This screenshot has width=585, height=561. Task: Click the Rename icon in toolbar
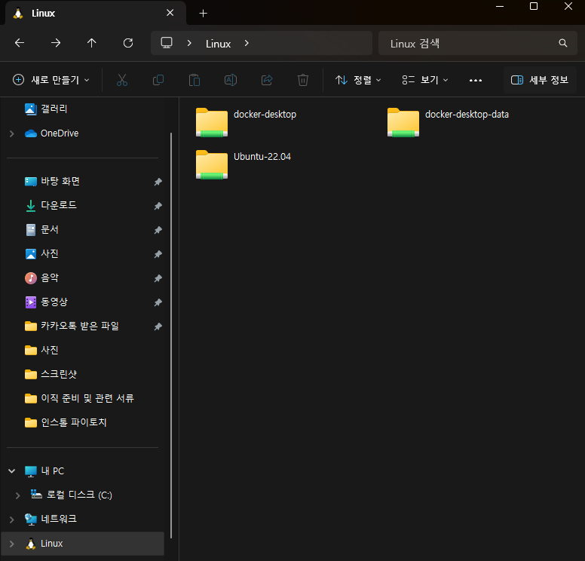(231, 80)
